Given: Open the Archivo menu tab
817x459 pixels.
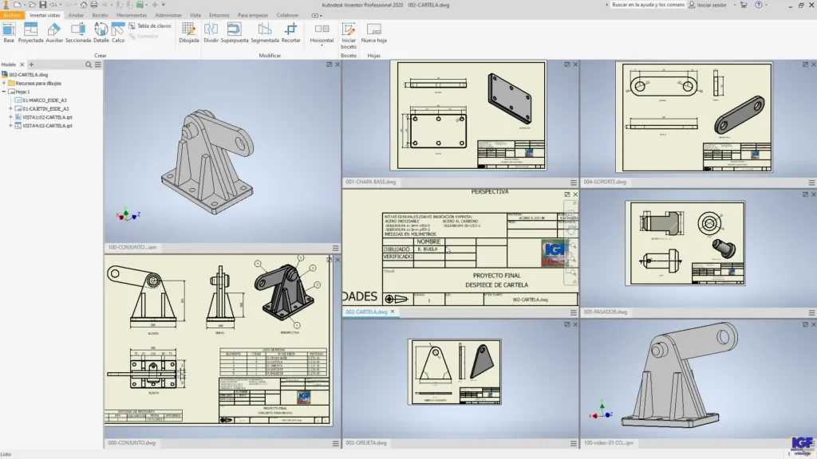Looking at the screenshot, I should click(x=11, y=15).
